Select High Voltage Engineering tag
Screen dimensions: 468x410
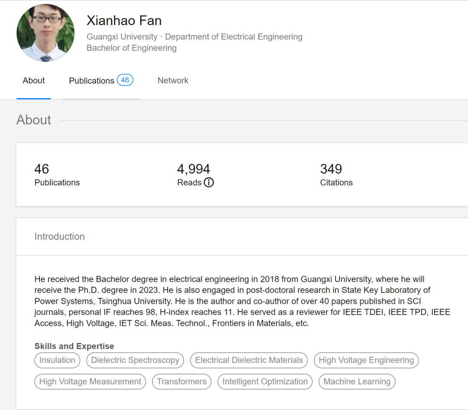[366, 360]
